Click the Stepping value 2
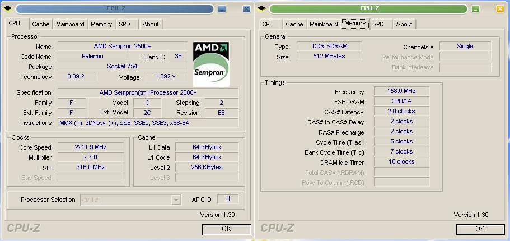The image size is (510, 241). tap(222, 103)
